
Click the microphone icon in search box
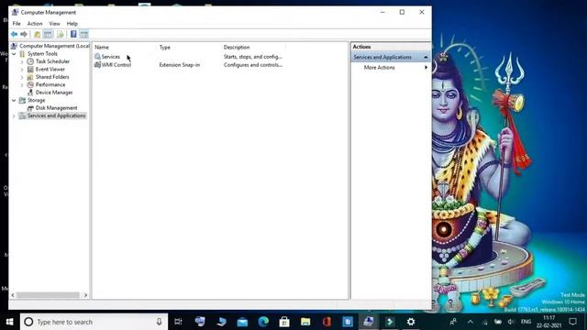tap(159, 322)
